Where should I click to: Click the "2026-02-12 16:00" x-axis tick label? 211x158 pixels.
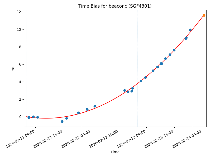tap(104, 139)
